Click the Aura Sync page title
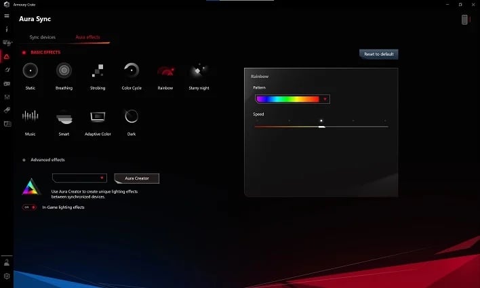 35,19
